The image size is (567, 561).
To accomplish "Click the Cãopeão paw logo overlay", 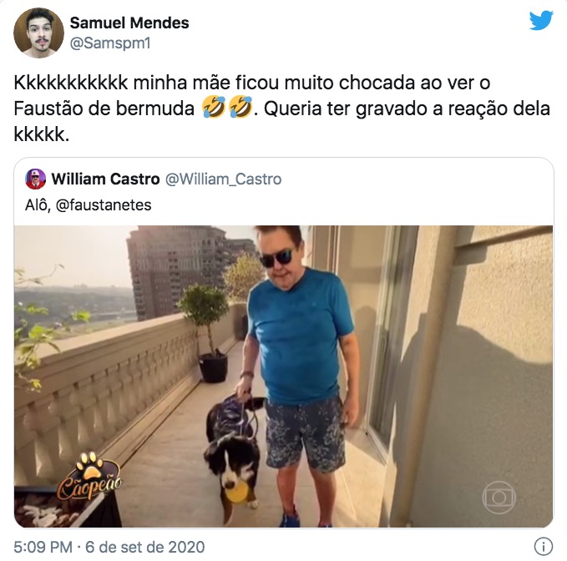I will click(89, 476).
